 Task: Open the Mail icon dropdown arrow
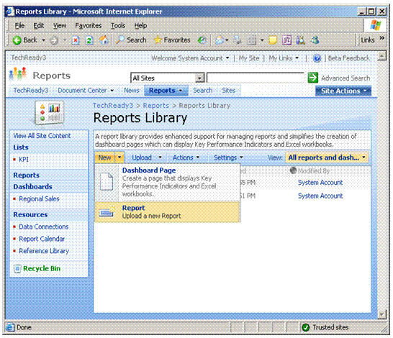(x=227, y=40)
